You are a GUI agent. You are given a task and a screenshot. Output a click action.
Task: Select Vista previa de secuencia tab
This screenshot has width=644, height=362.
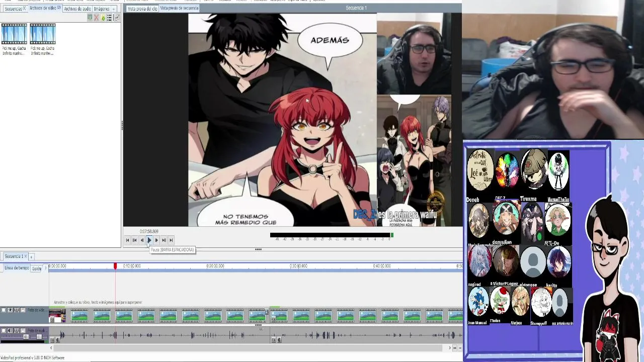coord(179,9)
